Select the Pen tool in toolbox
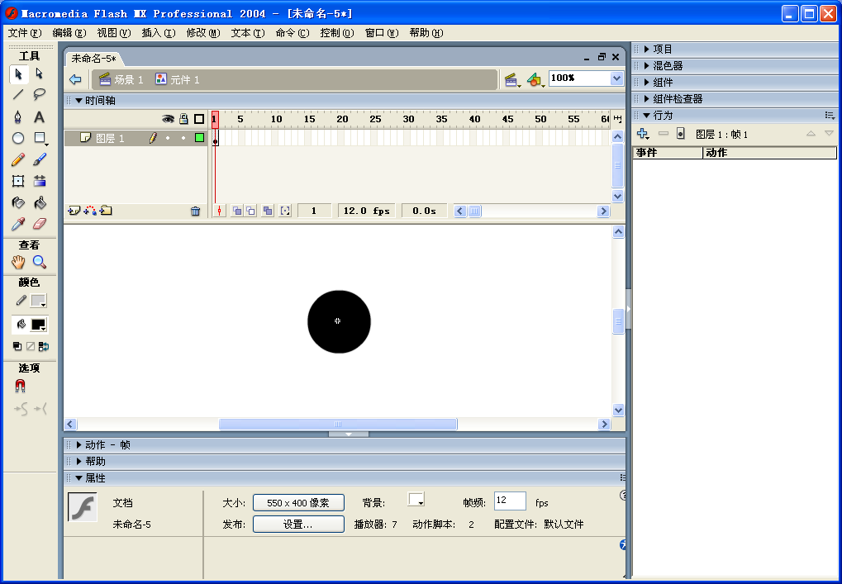 point(18,116)
